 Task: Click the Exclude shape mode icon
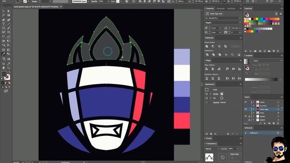click(x=226, y=46)
